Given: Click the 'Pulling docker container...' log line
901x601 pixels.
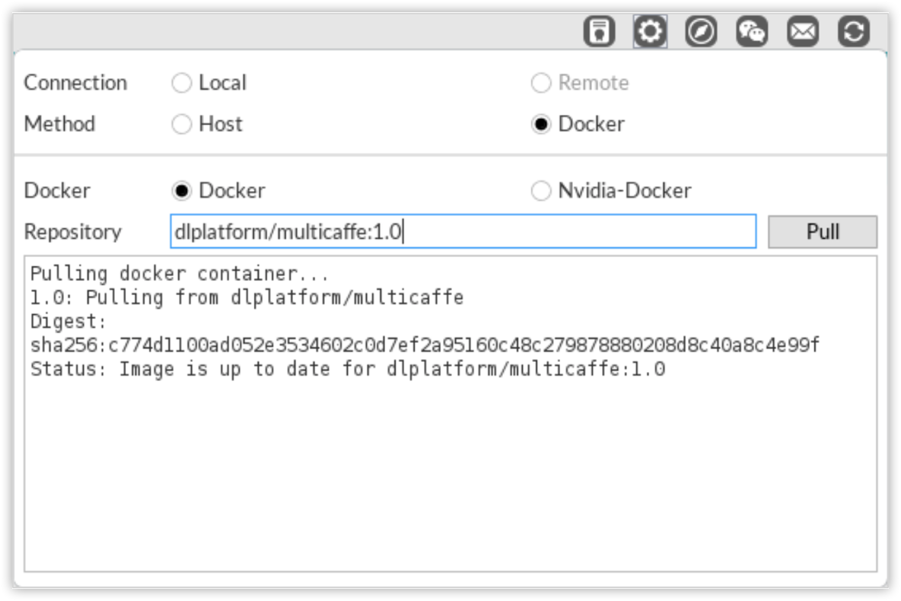Looking at the screenshot, I should 180,274.
